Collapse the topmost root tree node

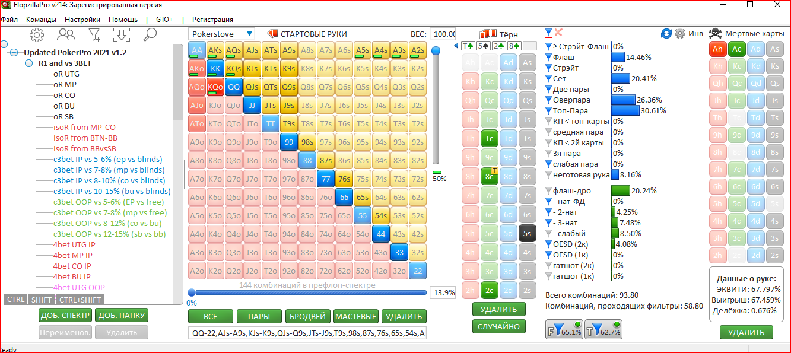(x=3, y=44)
